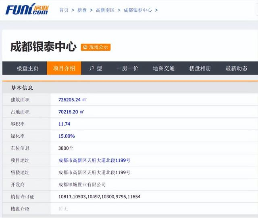
Task: Open the 首页 breadcrumb link
Action: click(64, 10)
